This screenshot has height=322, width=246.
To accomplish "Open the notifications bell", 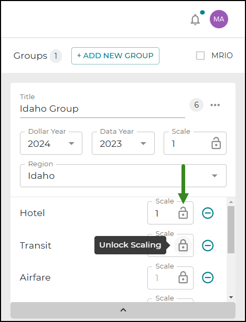I will pyautogui.click(x=195, y=20).
